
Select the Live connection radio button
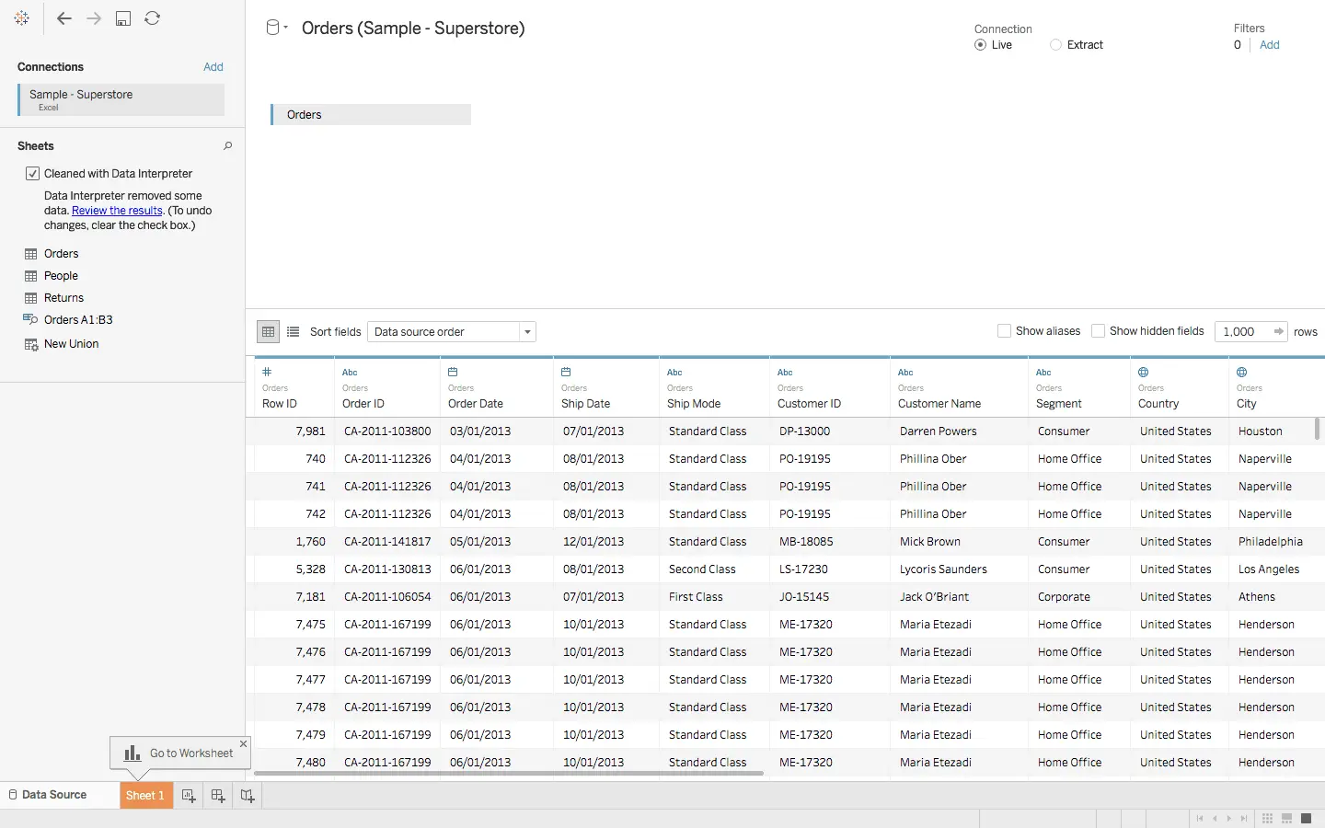click(x=980, y=44)
